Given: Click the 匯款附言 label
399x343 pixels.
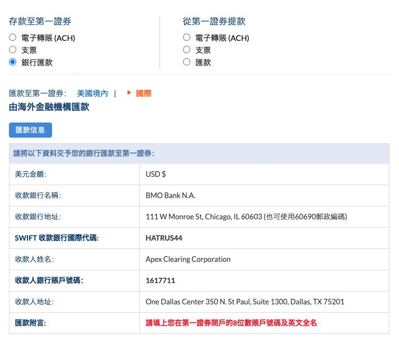Looking at the screenshot, I should [30, 323].
